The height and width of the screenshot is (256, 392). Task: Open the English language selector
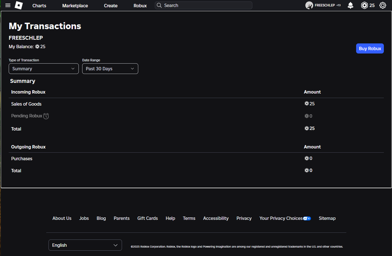85,245
